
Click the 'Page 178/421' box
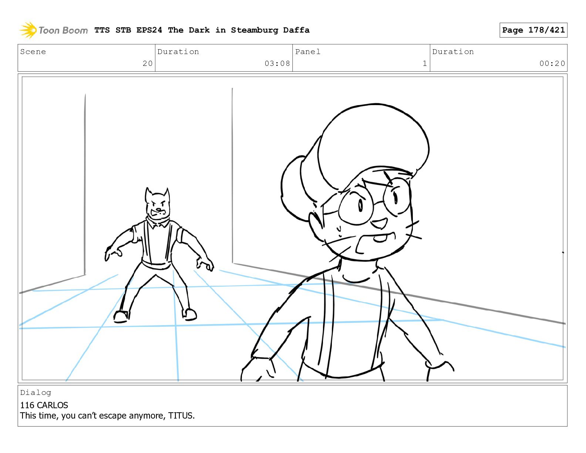click(x=533, y=30)
